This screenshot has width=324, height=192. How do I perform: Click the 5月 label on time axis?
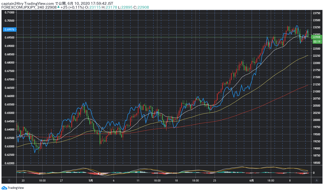(x=91, y=180)
